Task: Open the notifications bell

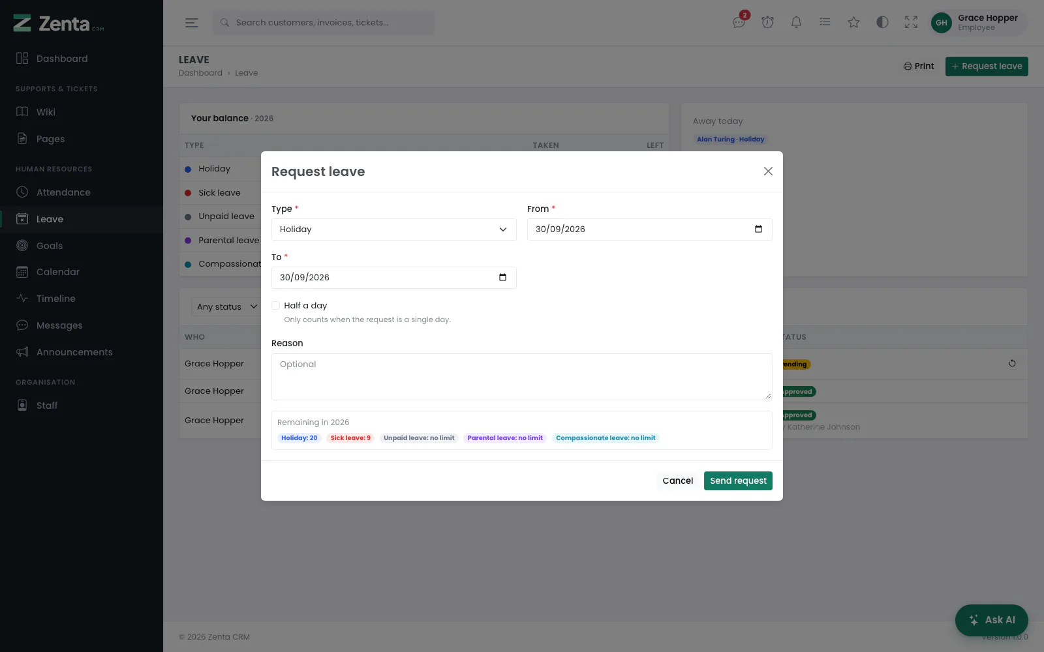Action: [x=796, y=22]
